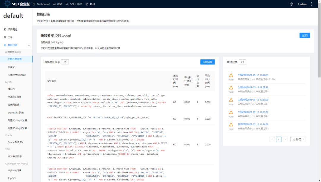Viewport: 321px width, 182px height.
Task: Click warn icon for 12:57:09 record
Action: tap(231, 100)
